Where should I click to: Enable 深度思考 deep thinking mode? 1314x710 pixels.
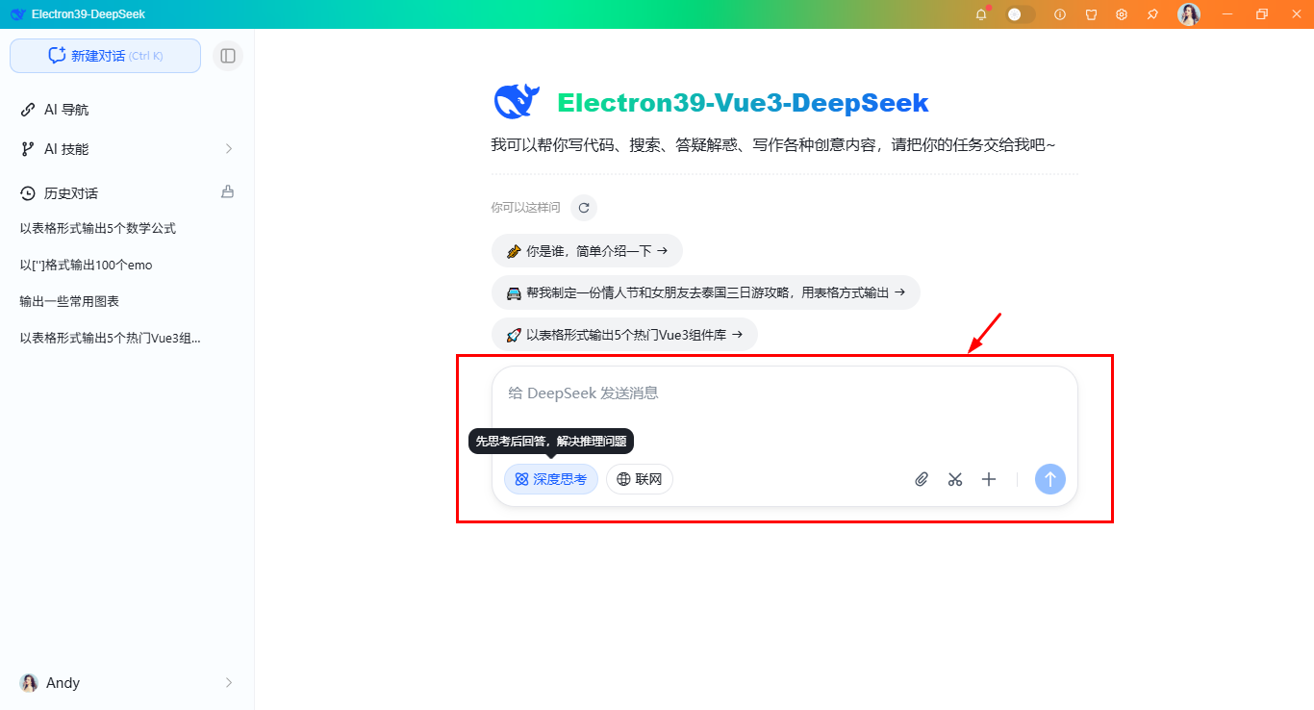(550, 478)
